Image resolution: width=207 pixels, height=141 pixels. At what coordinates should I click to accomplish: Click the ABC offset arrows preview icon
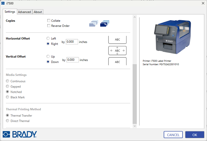pyautogui.click(x=117, y=50)
